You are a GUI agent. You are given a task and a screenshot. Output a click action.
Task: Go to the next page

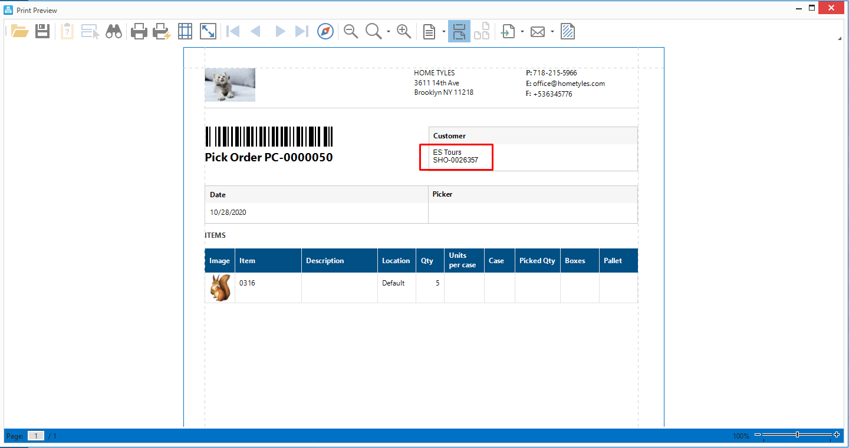pos(280,31)
